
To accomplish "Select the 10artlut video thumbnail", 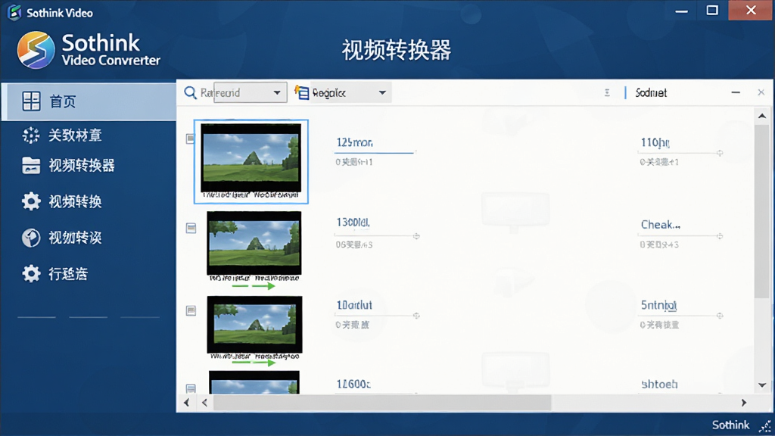I will point(254,324).
